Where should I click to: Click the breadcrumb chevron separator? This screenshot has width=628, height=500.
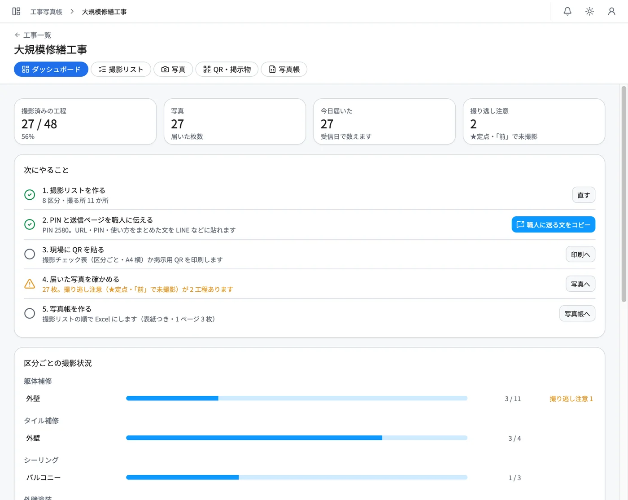click(72, 12)
